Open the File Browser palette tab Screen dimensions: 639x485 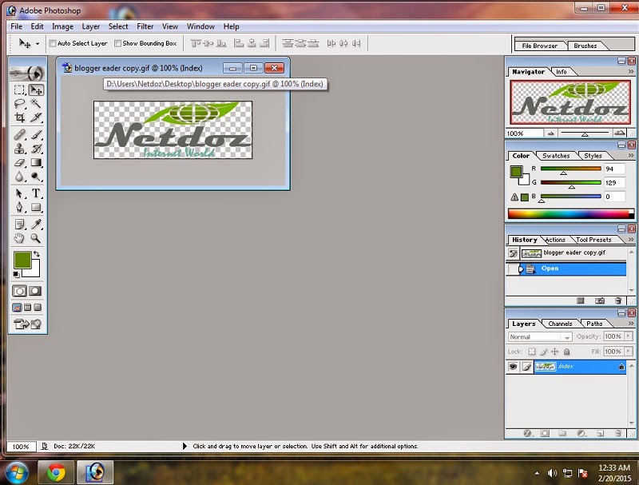pos(540,46)
